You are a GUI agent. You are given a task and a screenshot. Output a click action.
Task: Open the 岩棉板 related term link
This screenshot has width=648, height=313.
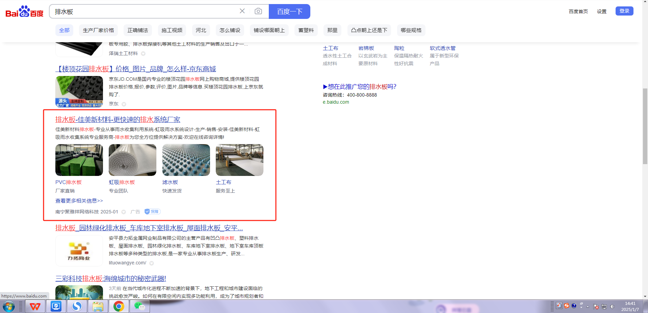366,48
